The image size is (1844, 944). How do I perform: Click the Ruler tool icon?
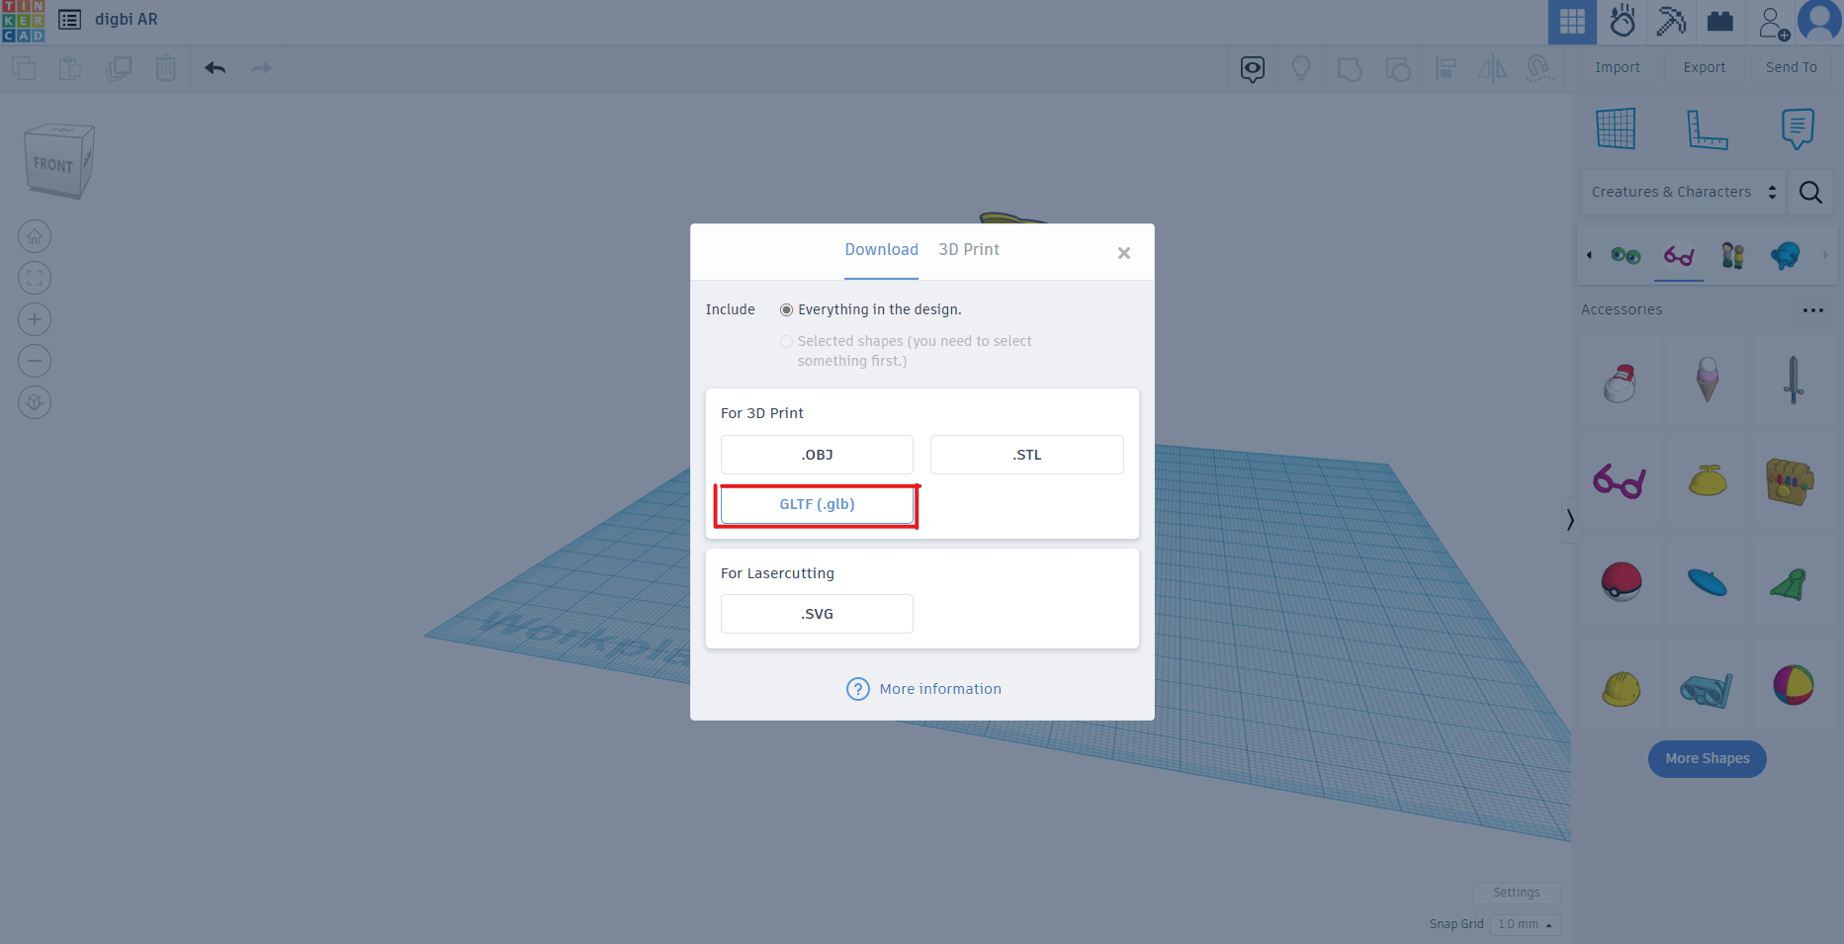(x=1707, y=129)
